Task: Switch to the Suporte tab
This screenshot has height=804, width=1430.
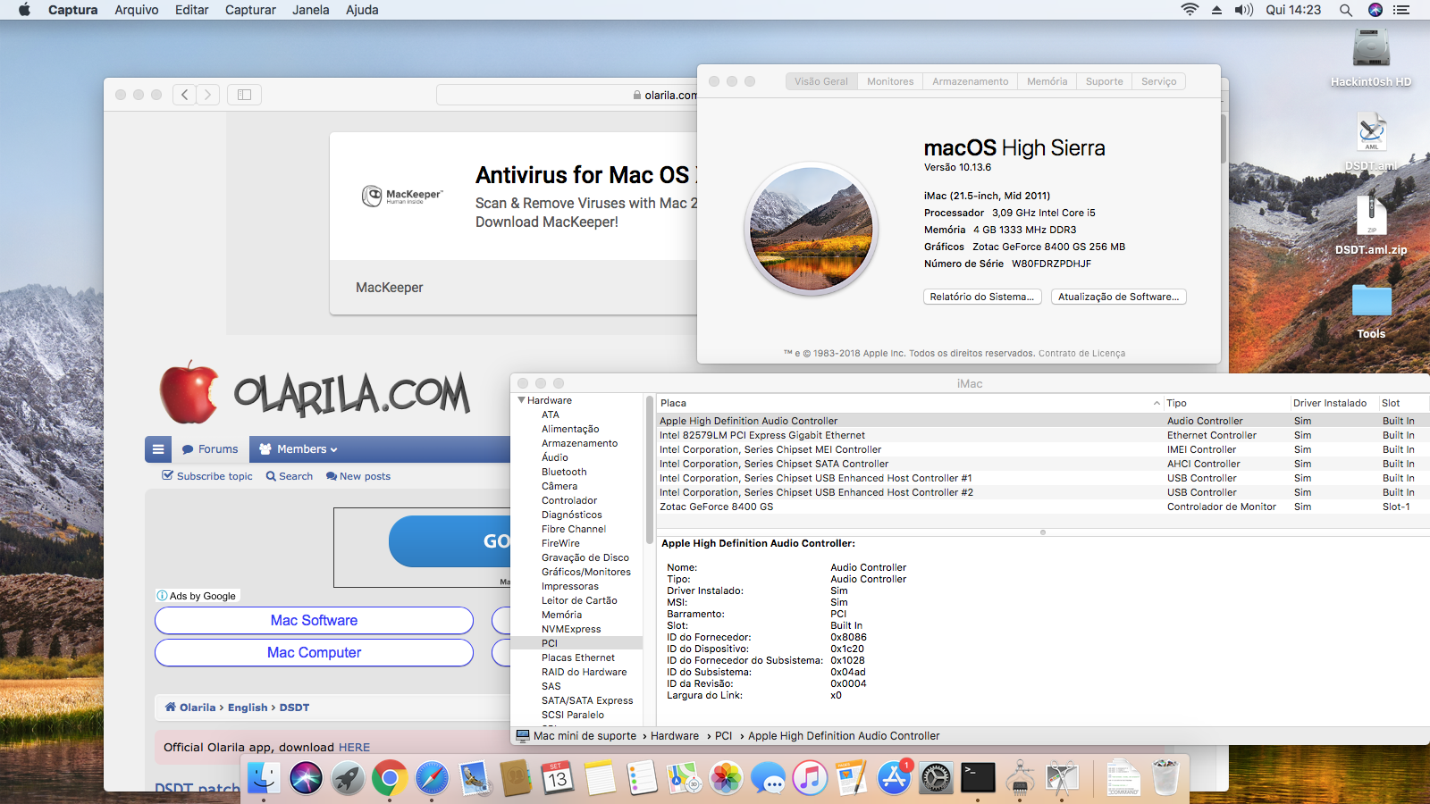Action: pyautogui.click(x=1105, y=81)
